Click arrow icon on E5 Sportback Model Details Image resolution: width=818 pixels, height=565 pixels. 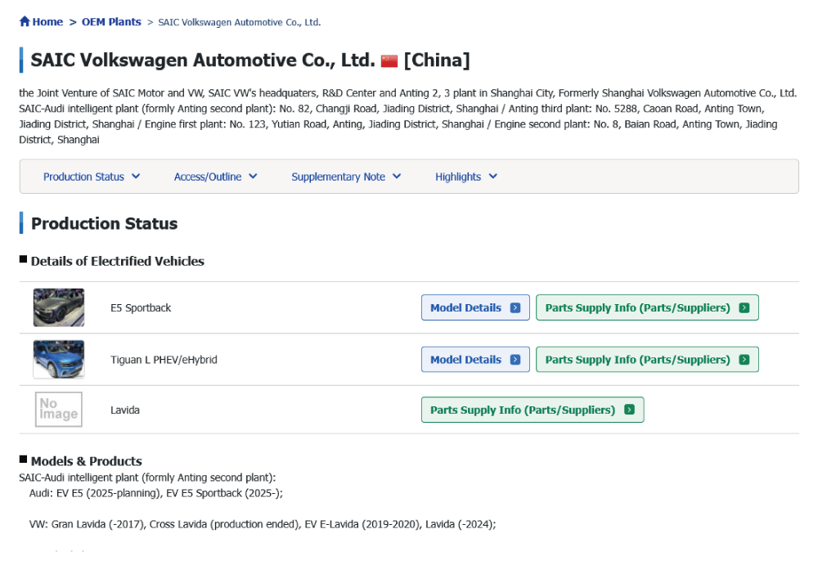515,308
